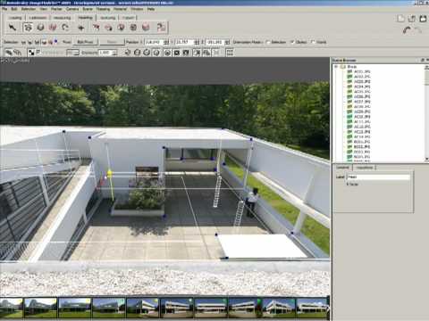Open the tab beside General in properties
This screenshot has height=321, width=429.
tap(365, 168)
